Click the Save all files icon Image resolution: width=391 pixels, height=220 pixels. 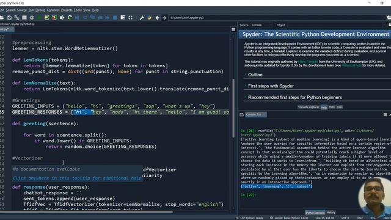click(16, 18)
